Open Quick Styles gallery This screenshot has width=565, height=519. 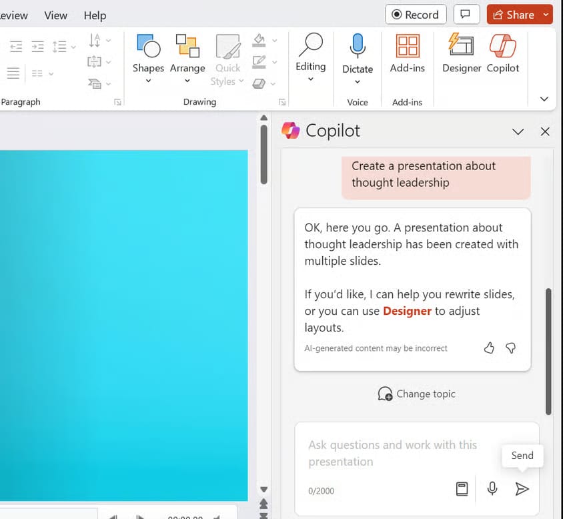tap(227, 60)
